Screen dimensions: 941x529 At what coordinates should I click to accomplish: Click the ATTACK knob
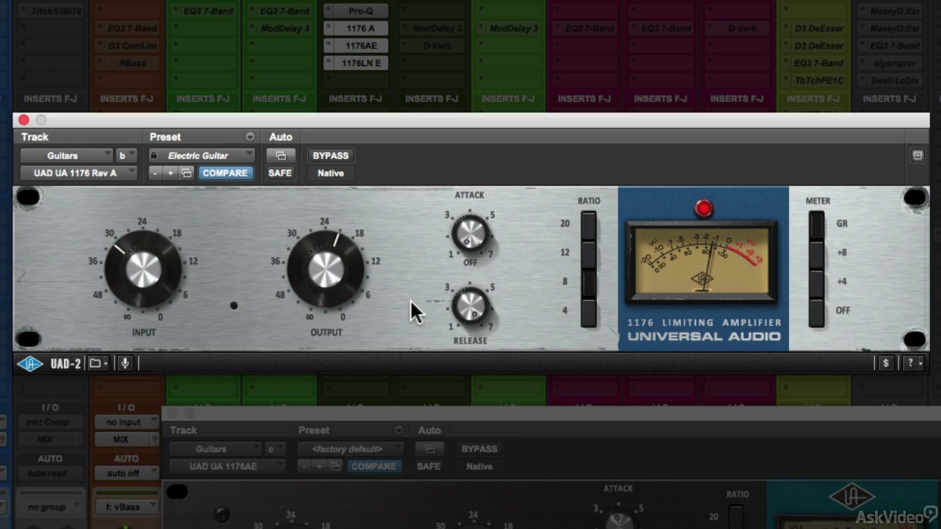point(470,234)
